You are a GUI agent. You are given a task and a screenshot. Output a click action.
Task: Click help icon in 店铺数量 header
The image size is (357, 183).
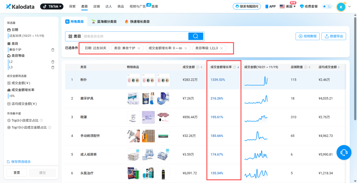[x=306, y=67]
